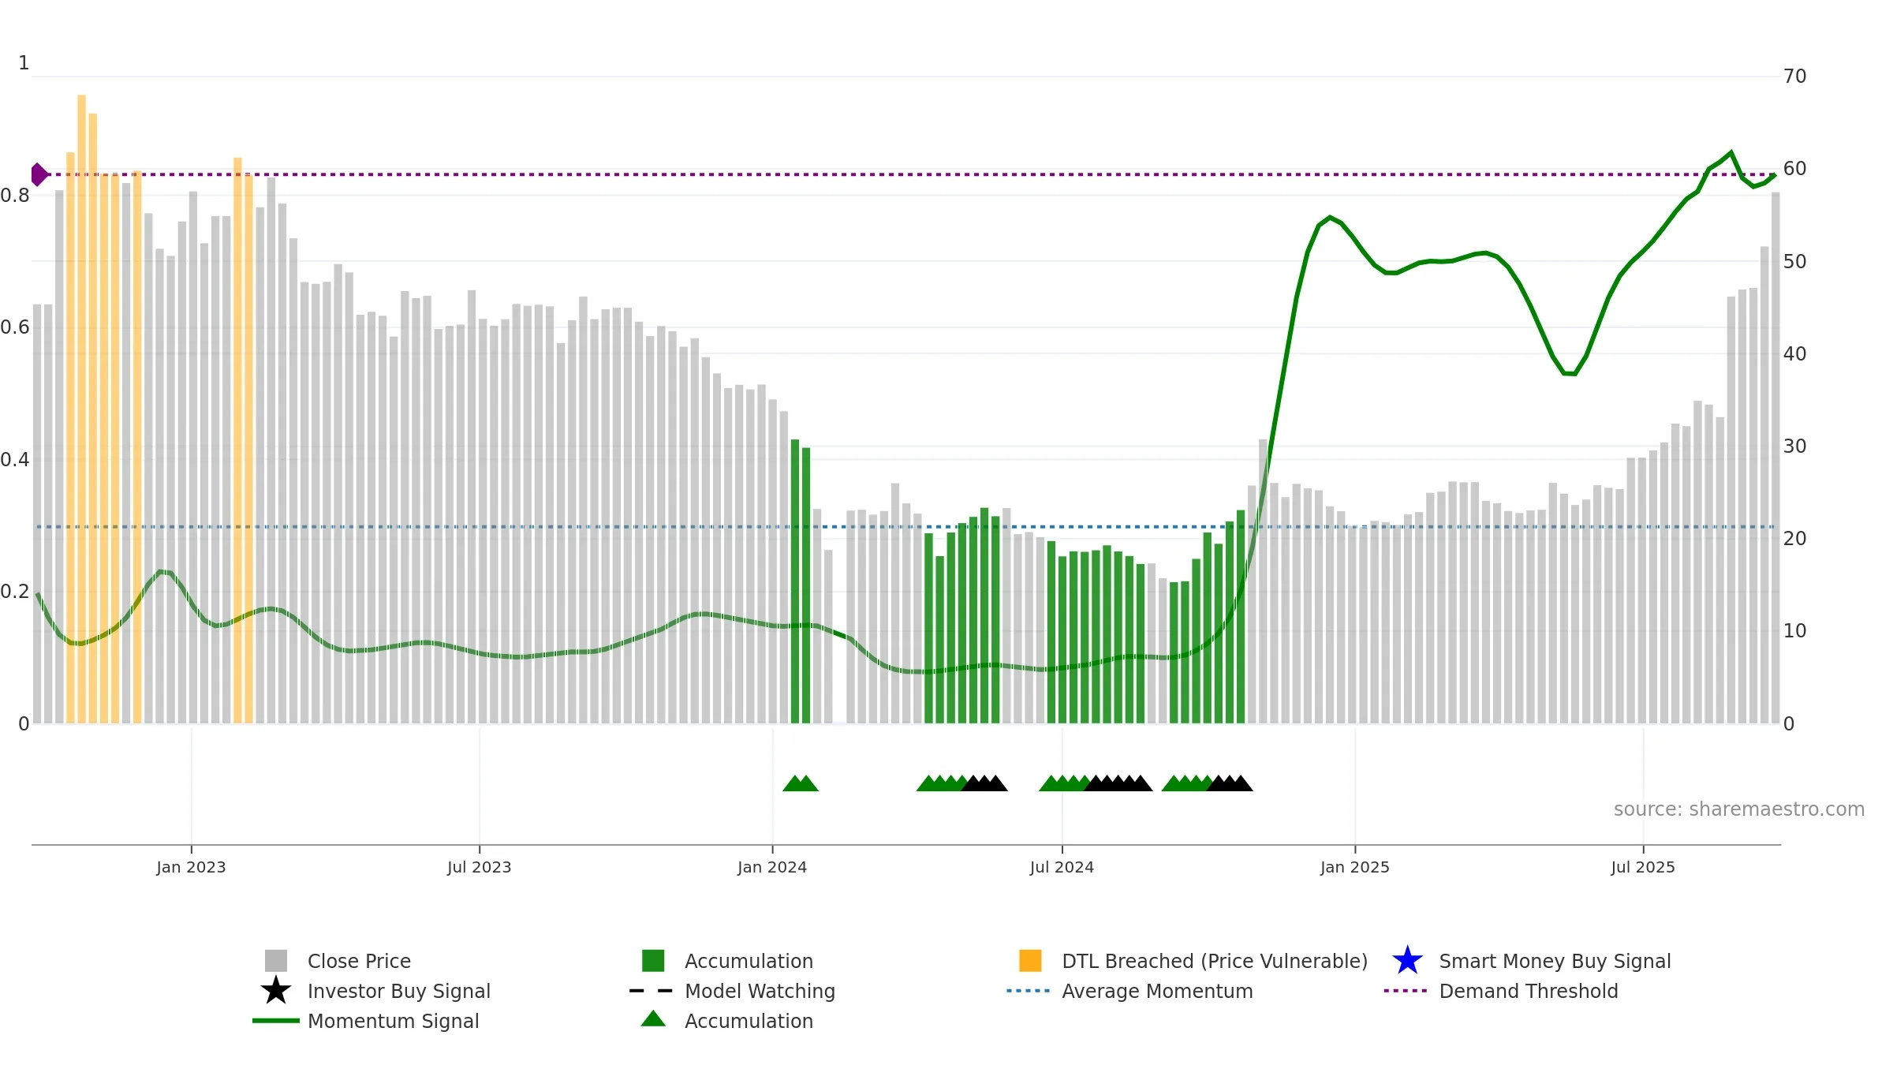Toggle the Average Momentum legend entry

pos(1157,991)
